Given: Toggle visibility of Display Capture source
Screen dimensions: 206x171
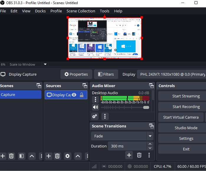Looking at the screenshot, I should tap(74, 95).
